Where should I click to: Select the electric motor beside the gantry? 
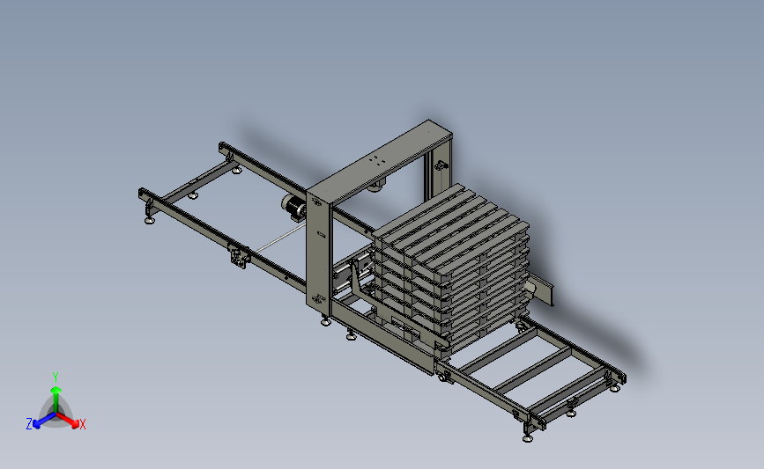(x=293, y=208)
